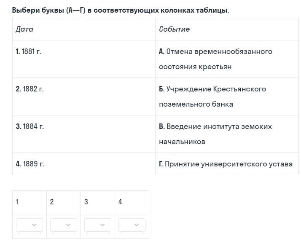301x241 pixels.
Task: Open the answer dropdown under column 2
Action: [64, 225]
